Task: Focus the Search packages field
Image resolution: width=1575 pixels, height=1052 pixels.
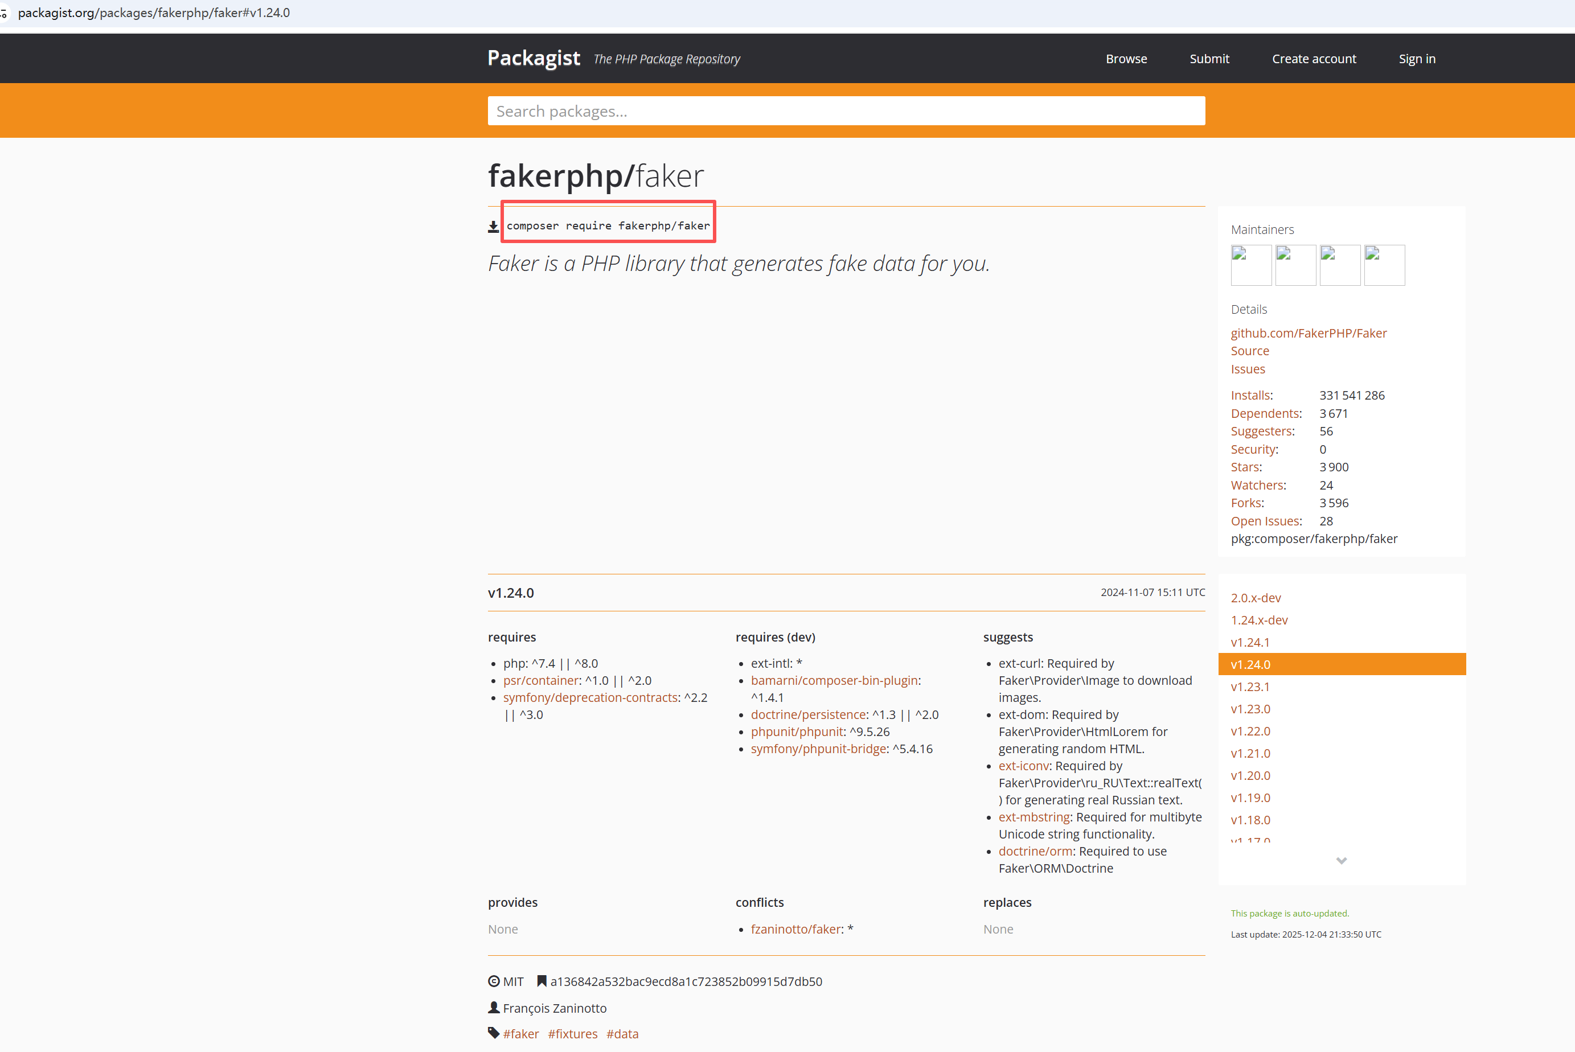Action: 846,112
